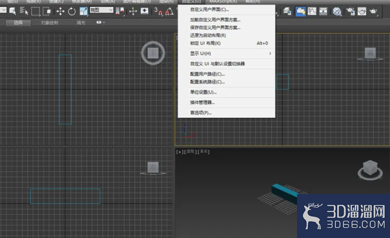Switch to the 填充 ribbon tab

point(81,23)
